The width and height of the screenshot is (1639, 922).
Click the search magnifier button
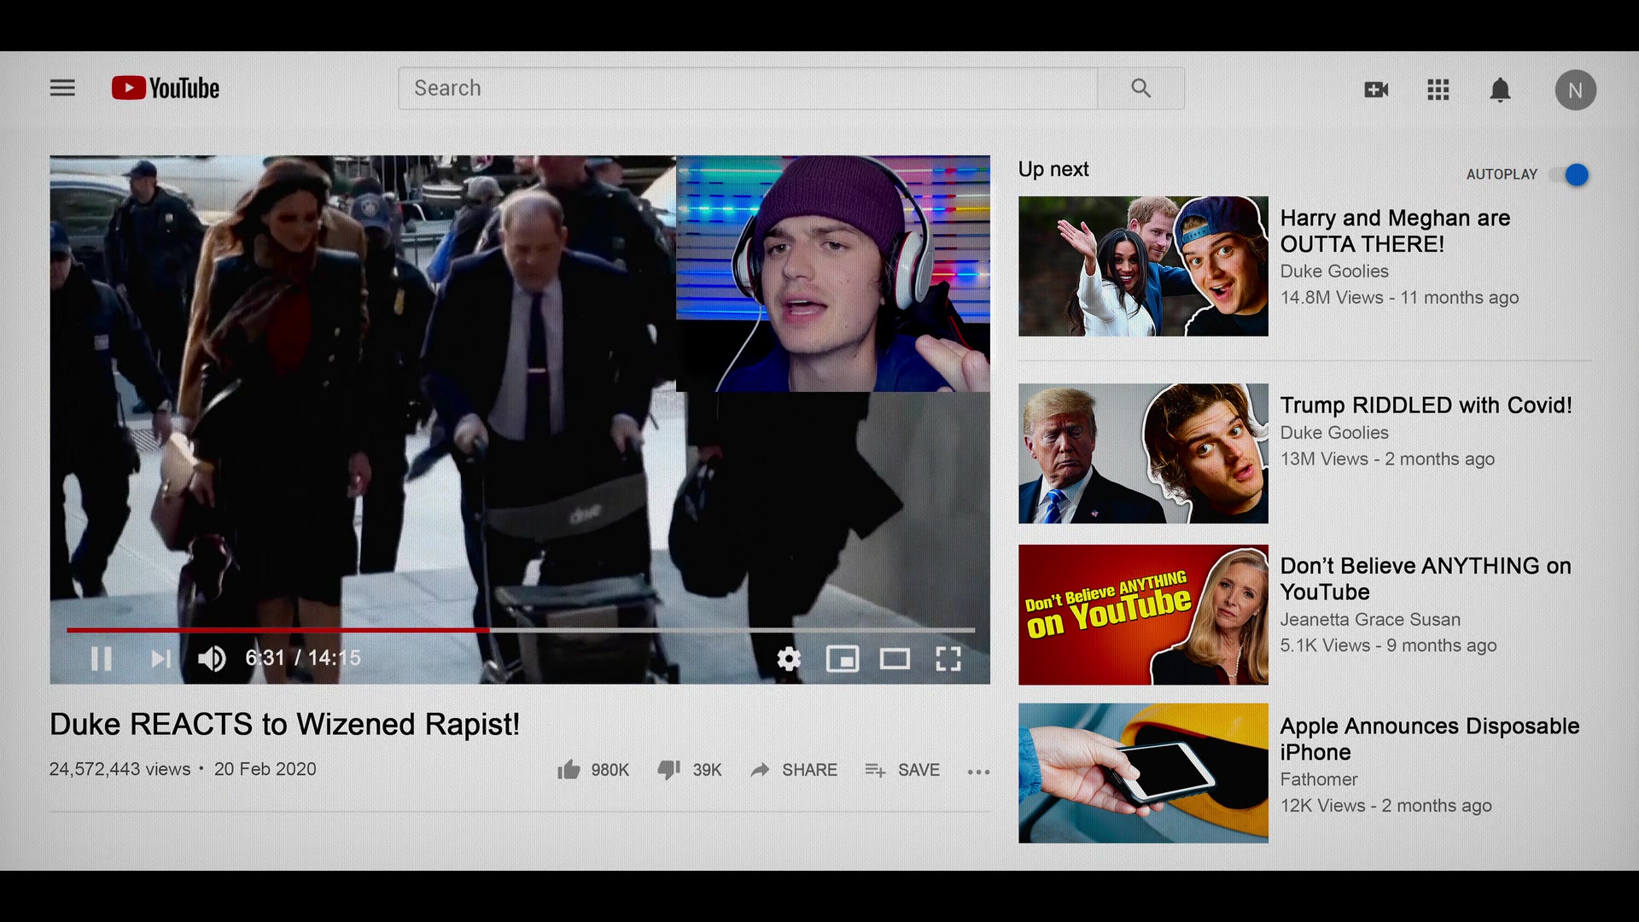(1141, 88)
